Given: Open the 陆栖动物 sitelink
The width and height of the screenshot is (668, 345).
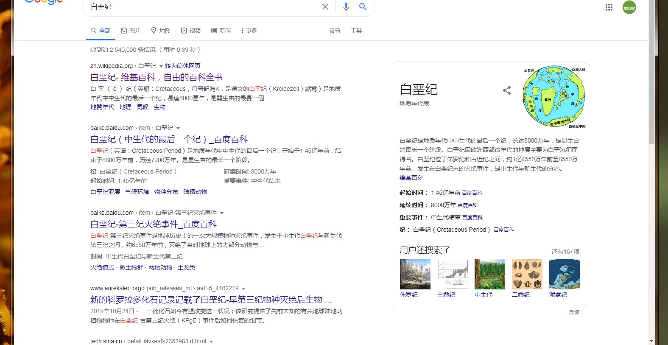Looking at the screenshot, I should (195, 192).
